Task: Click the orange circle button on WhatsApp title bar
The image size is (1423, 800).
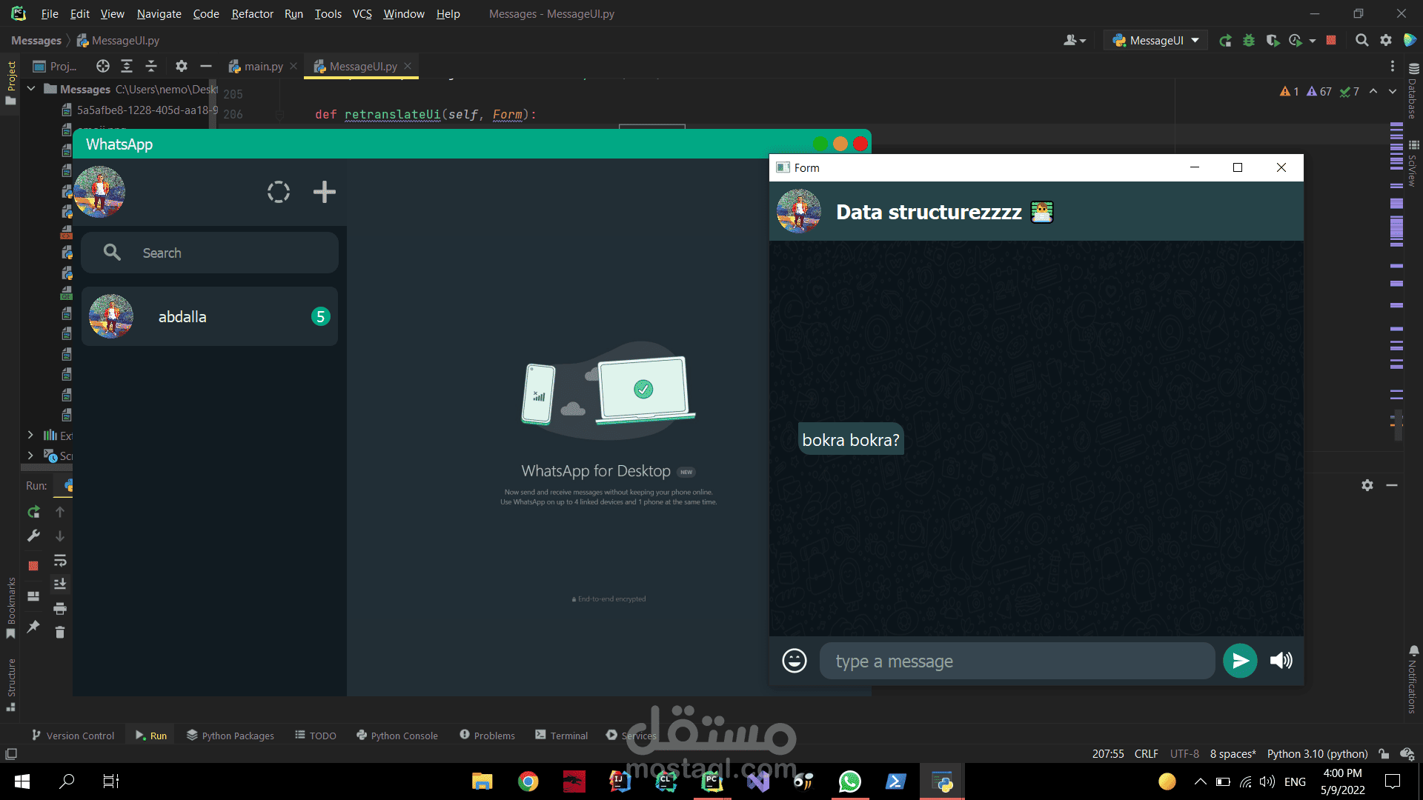Action: (840, 144)
